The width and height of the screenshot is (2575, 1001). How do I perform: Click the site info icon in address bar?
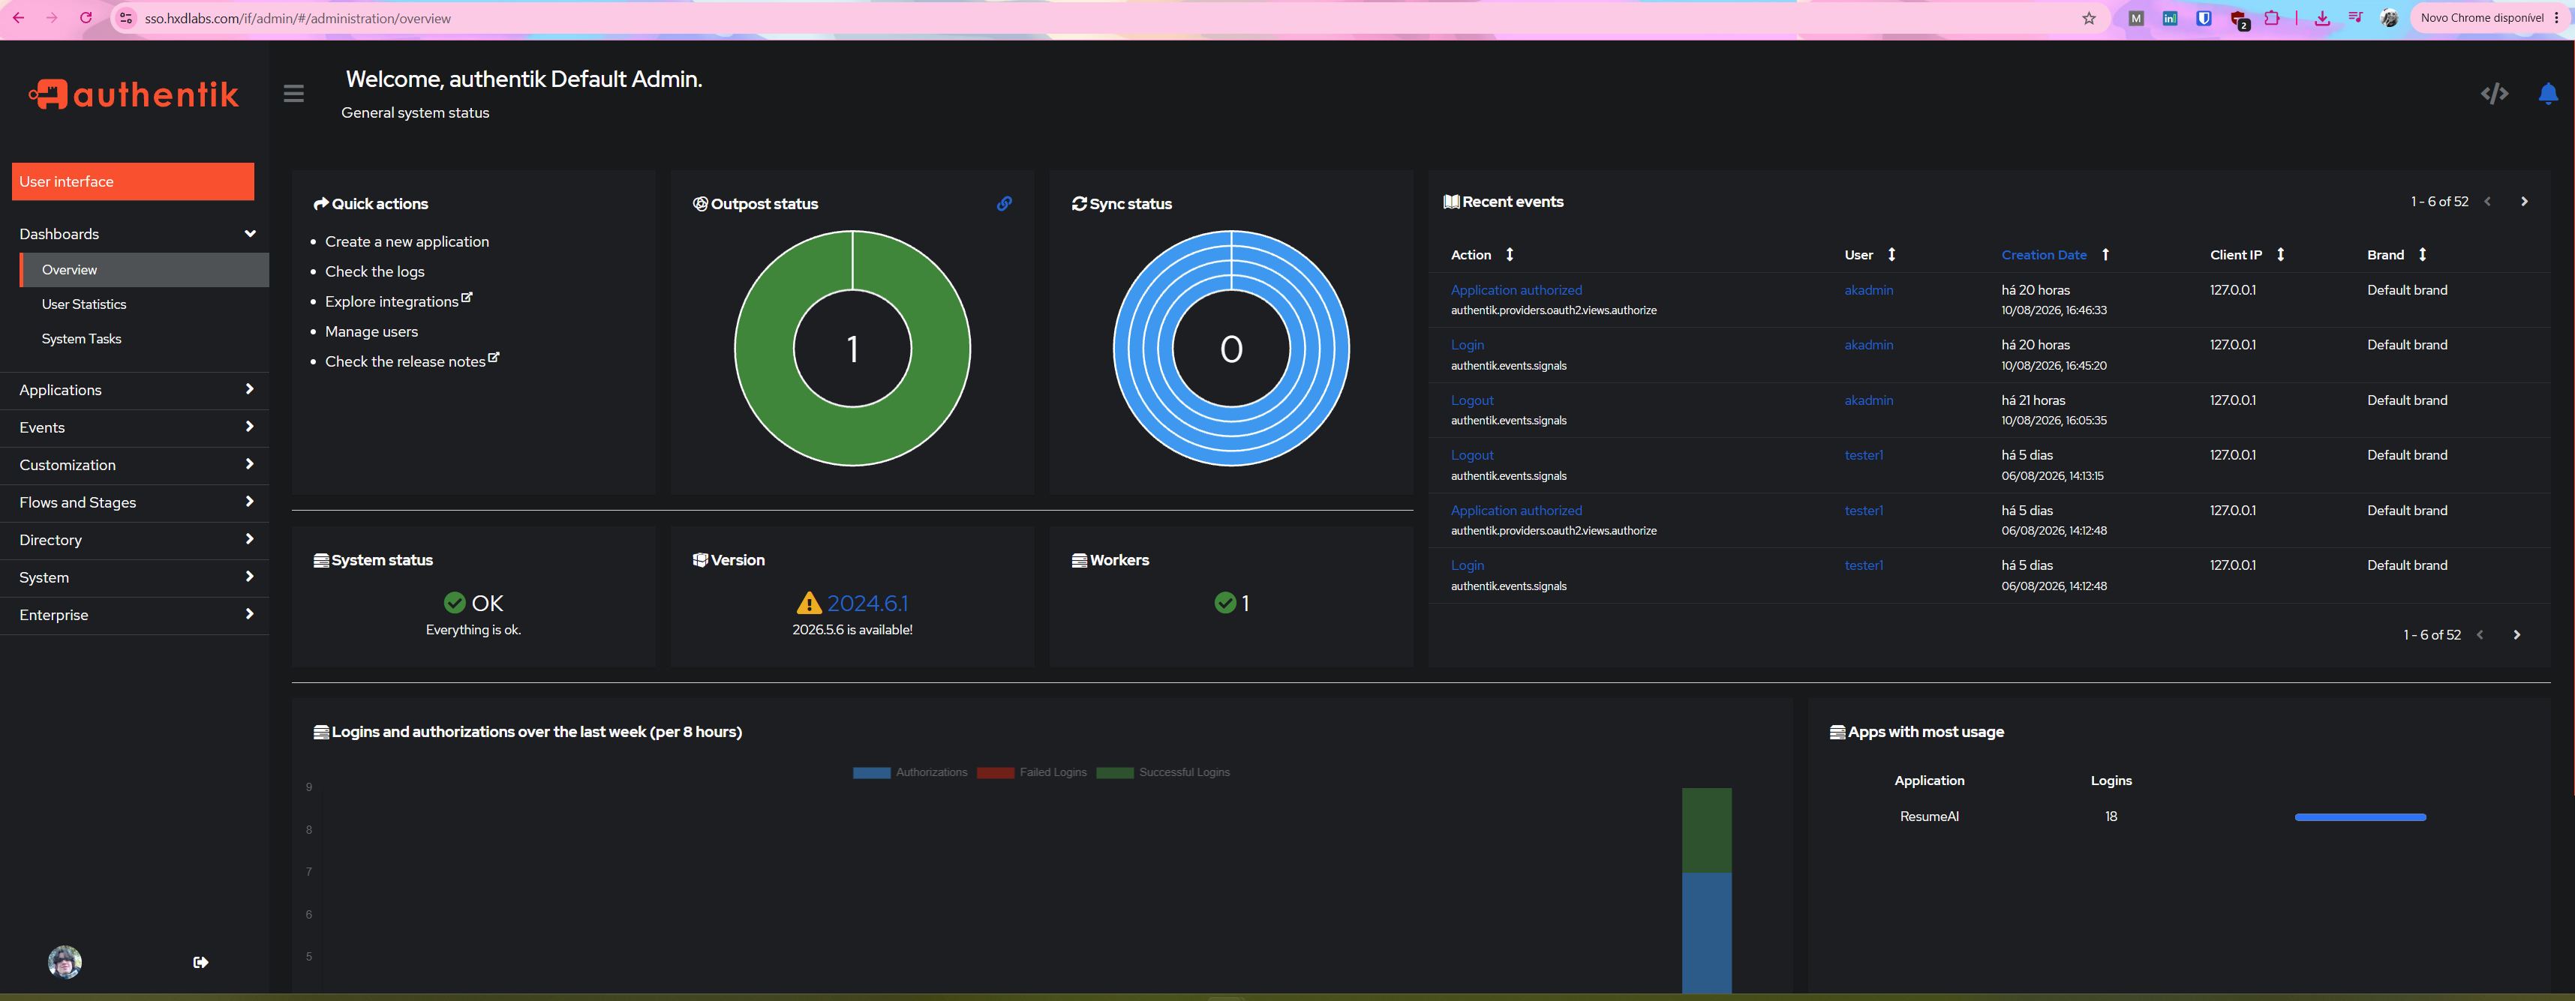click(126, 18)
